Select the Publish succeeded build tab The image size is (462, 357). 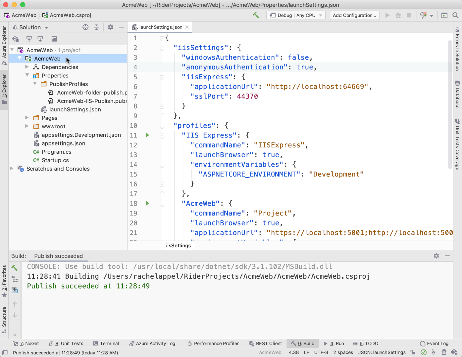(59, 256)
